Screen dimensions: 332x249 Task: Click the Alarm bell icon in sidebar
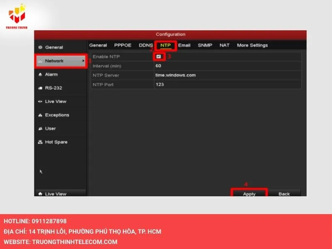pos(40,75)
